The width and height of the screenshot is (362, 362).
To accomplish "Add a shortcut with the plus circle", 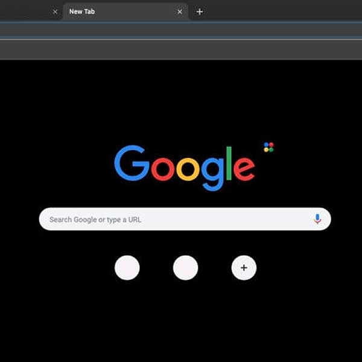I will coord(244,267).
